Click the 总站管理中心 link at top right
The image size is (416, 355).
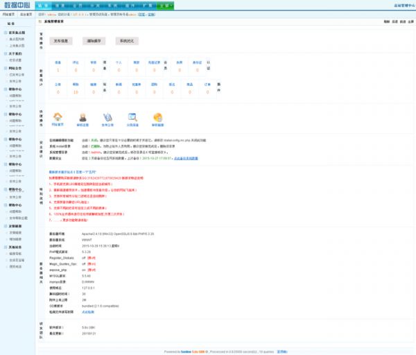click(404, 6)
